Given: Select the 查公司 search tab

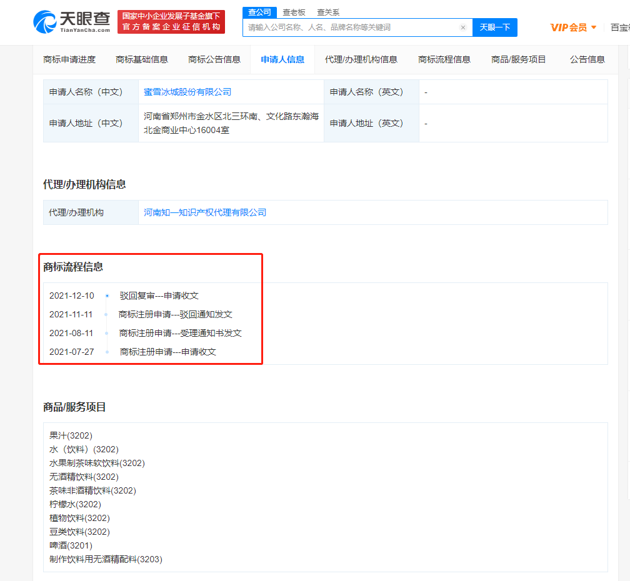Looking at the screenshot, I should [x=259, y=12].
